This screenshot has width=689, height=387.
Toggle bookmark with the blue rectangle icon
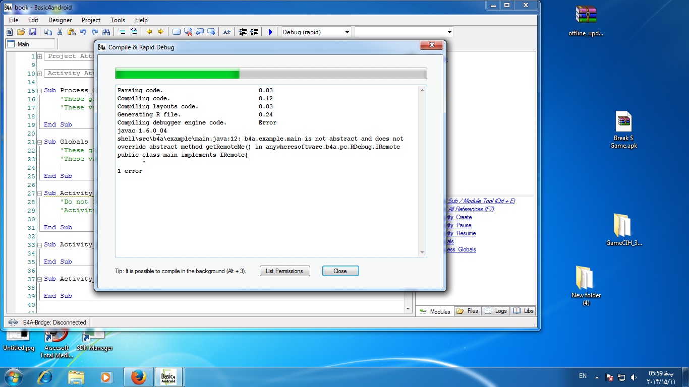click(x=177, y=32)
